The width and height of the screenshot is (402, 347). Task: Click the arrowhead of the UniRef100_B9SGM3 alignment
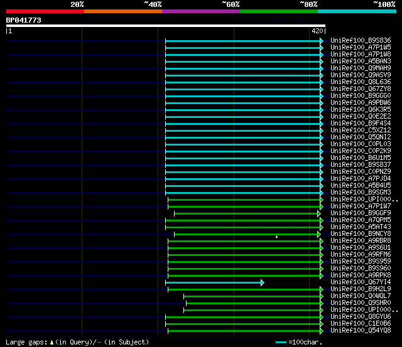pyautogui.click(x=322, y=193)
